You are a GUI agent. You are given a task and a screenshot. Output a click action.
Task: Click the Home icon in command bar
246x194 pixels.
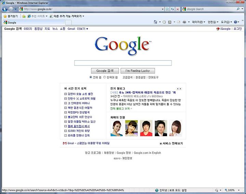[155, 22]
